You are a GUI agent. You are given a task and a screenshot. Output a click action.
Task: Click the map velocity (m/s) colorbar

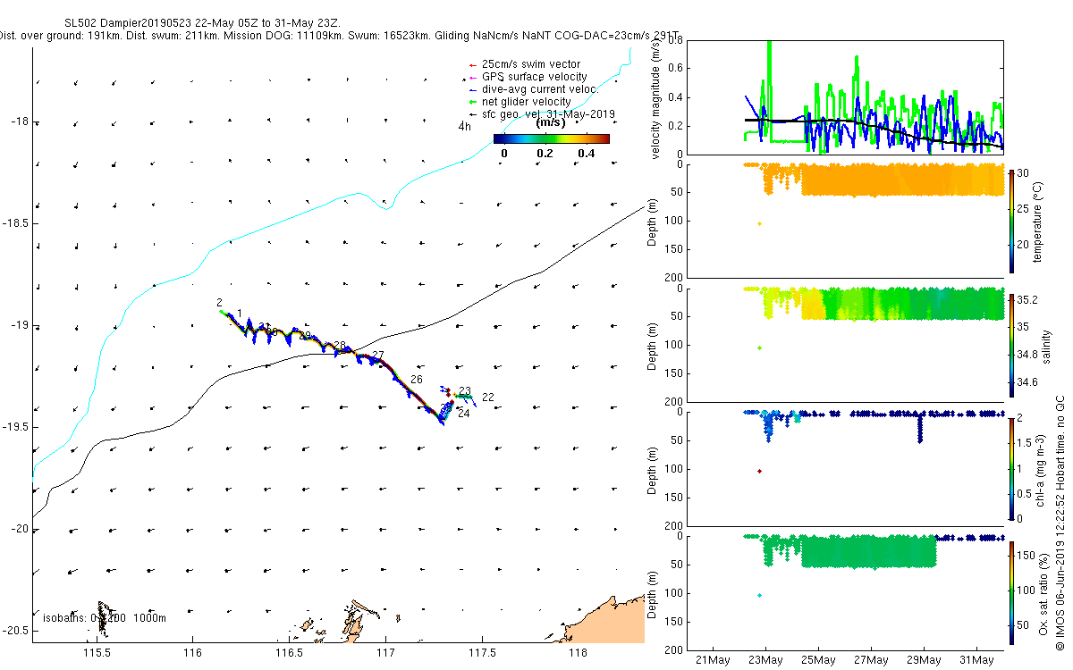552,138
